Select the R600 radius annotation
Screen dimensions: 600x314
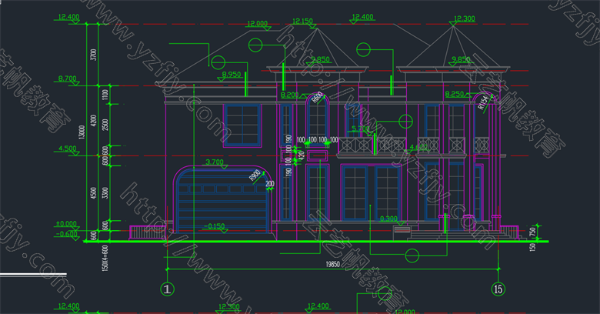(x=317, y=98)
